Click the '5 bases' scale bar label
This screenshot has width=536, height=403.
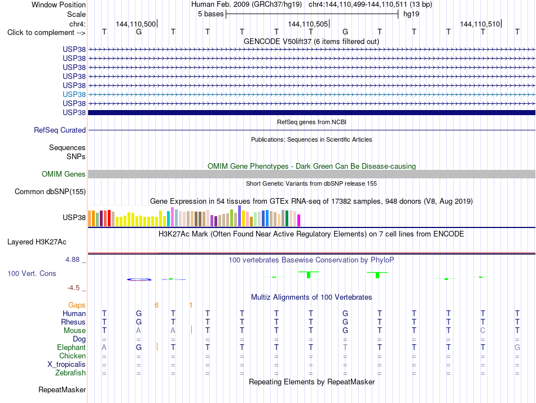[x=210, y=14]
